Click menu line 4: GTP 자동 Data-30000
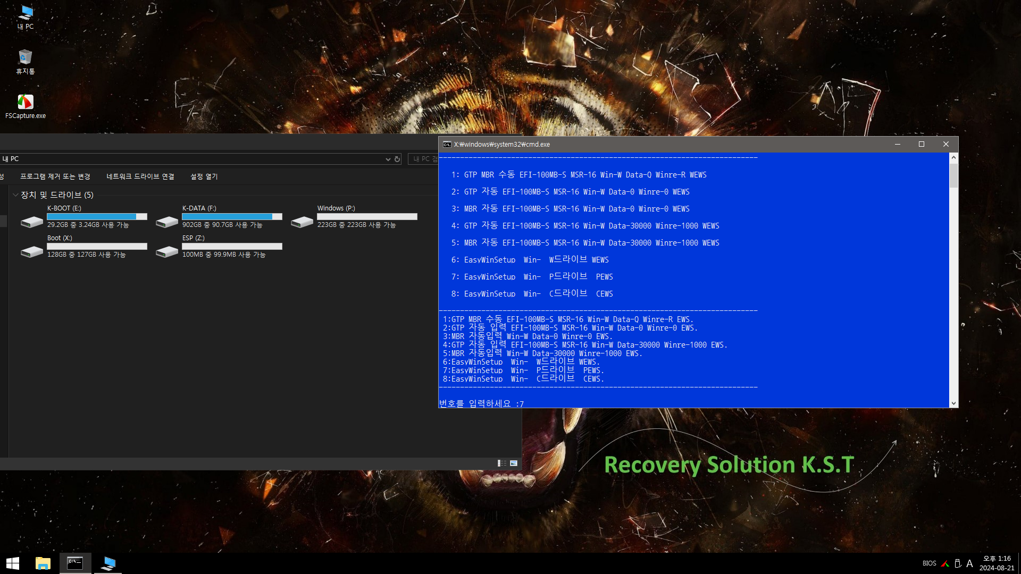 tap(585, 226)
